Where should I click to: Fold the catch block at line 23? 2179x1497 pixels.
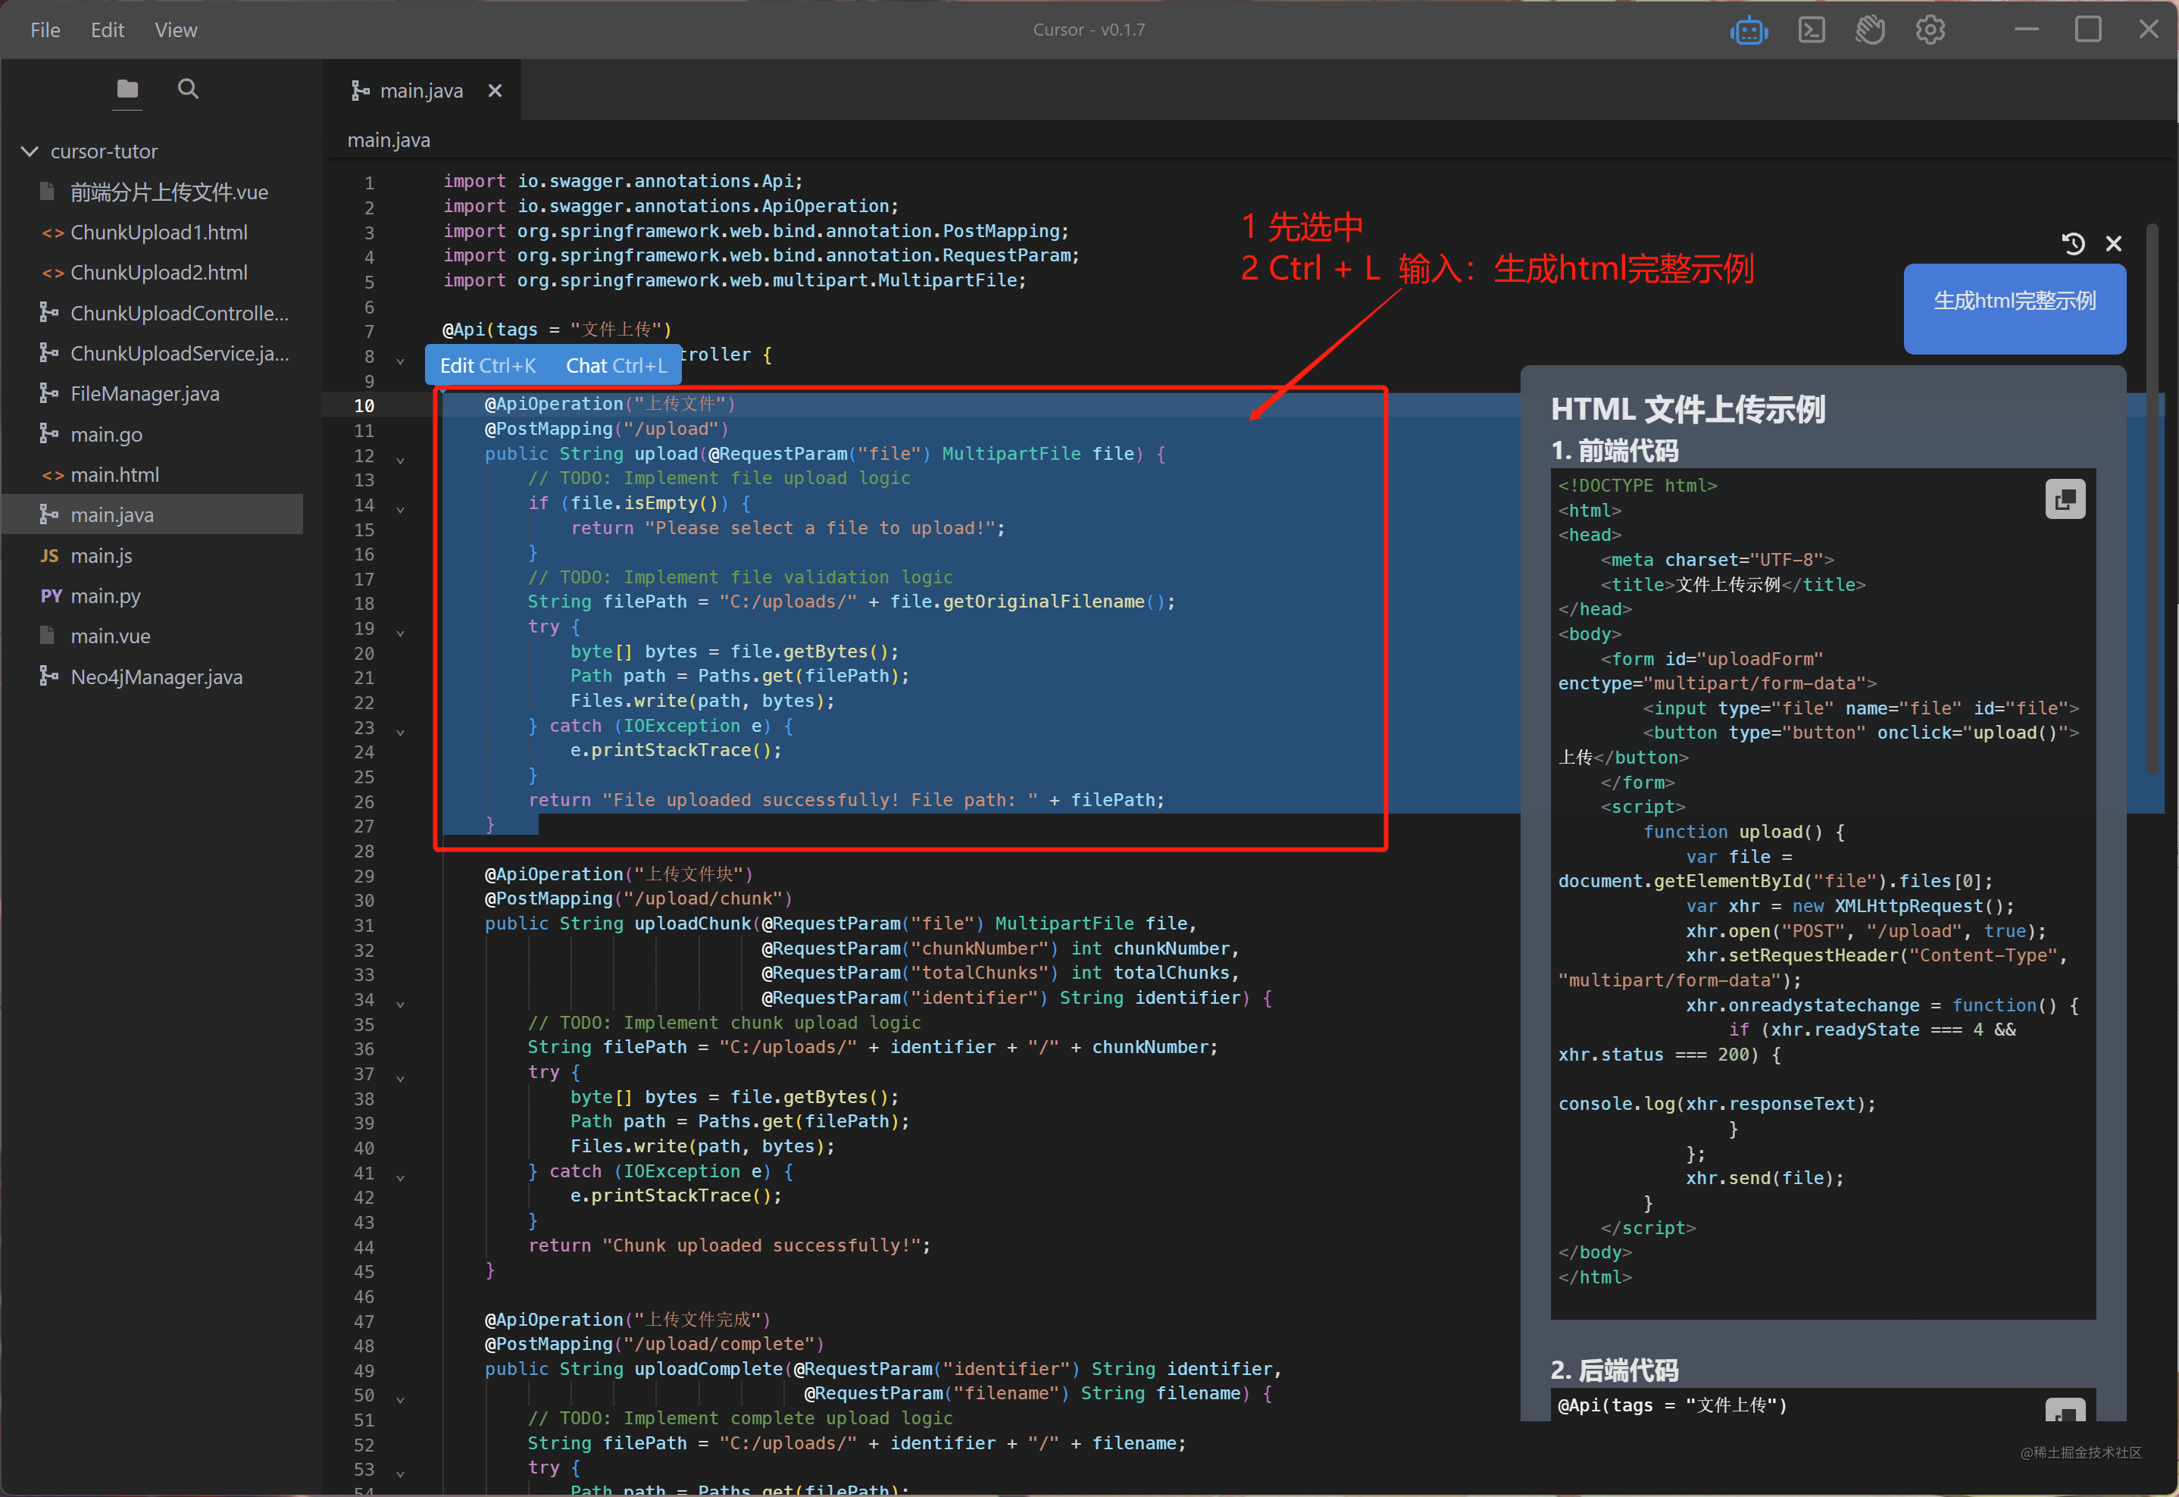point(401,732)
